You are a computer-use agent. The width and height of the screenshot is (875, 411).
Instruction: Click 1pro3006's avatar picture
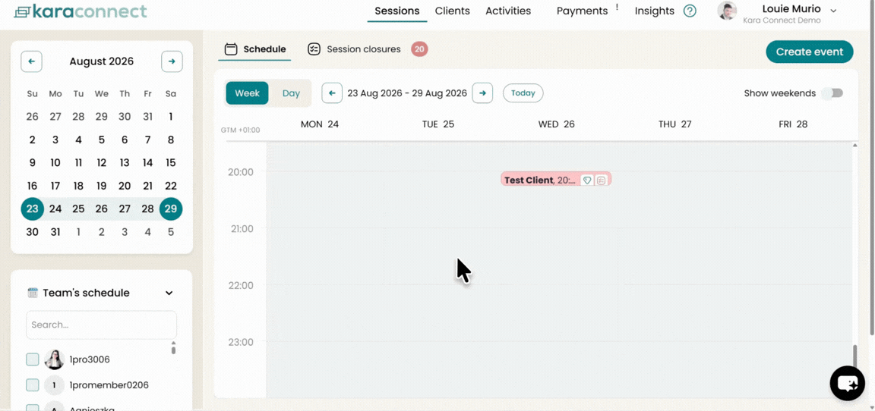(x=55, y=359)
